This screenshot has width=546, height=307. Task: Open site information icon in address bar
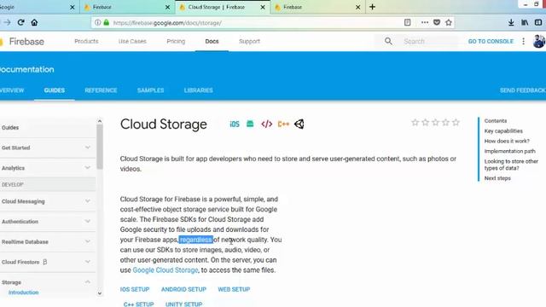(98, 23)
